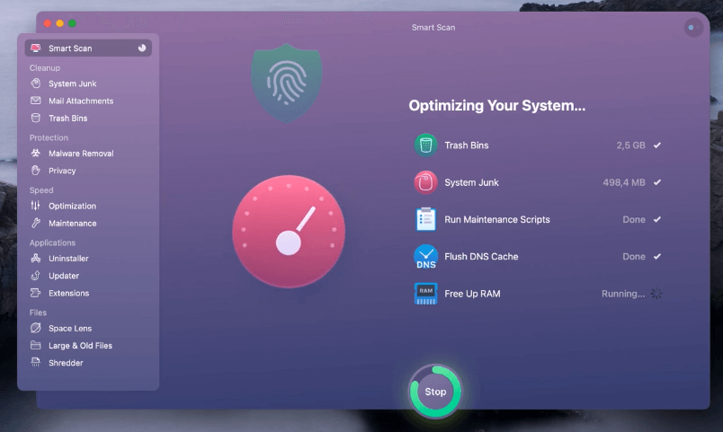Click the Smart Scan monitor icon

point(35,48)
